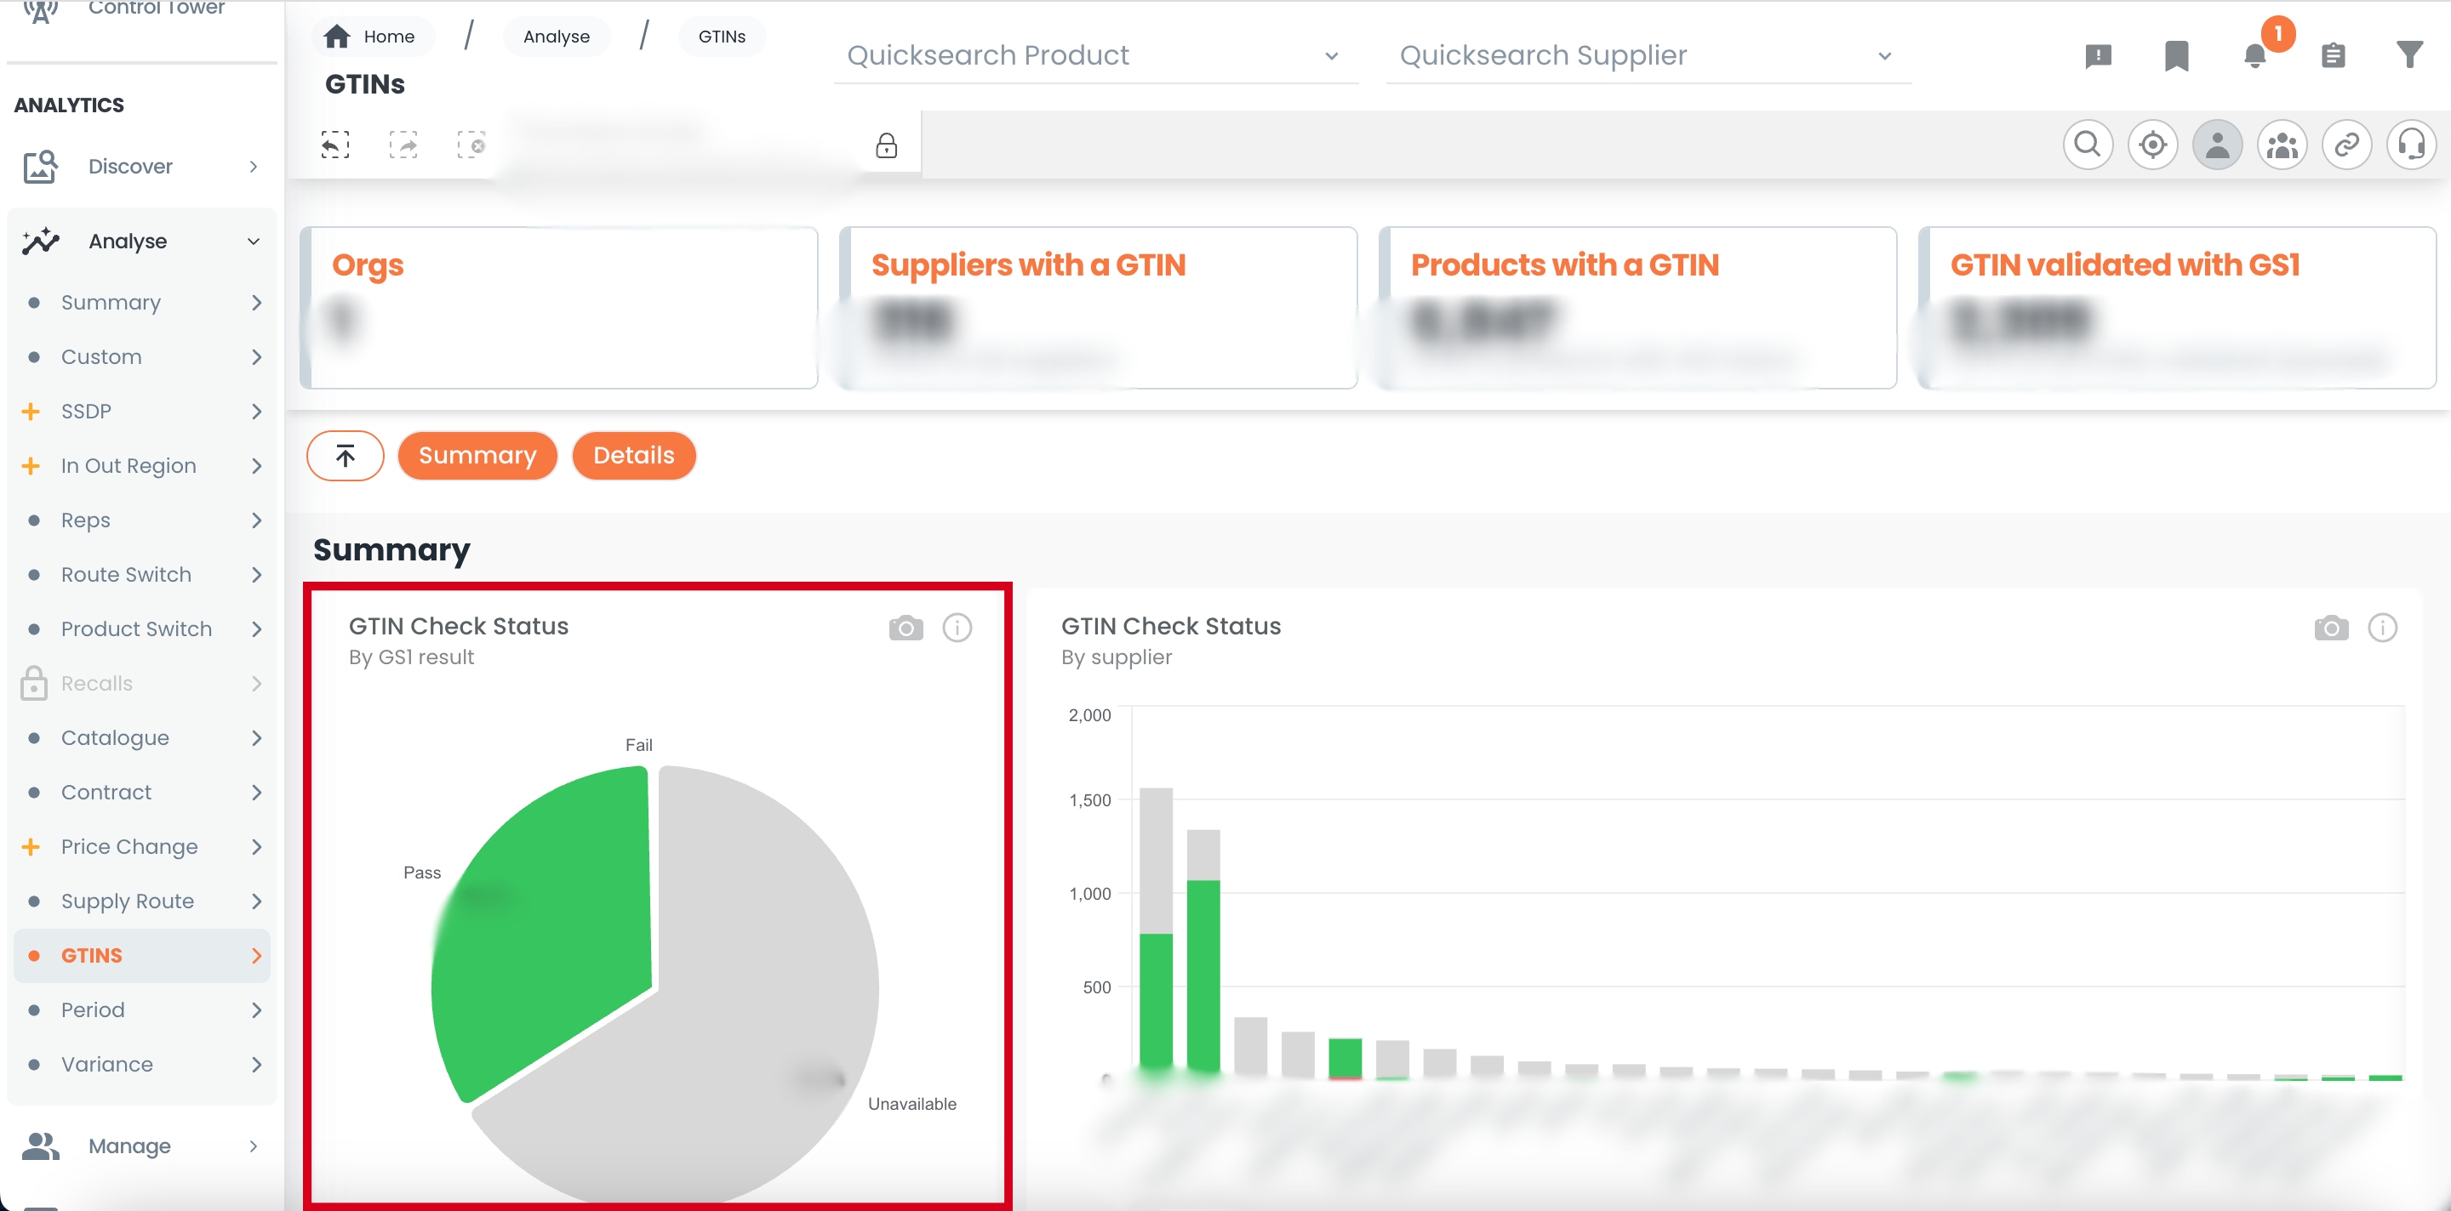Viewport: 2451px width, 1211px height.
Task: Open the Route Switch sidebar item
Action: tap(143, 575)
